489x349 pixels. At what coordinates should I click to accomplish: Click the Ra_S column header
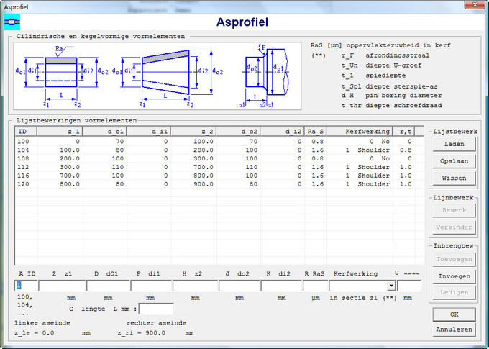[x=316, y=132]
